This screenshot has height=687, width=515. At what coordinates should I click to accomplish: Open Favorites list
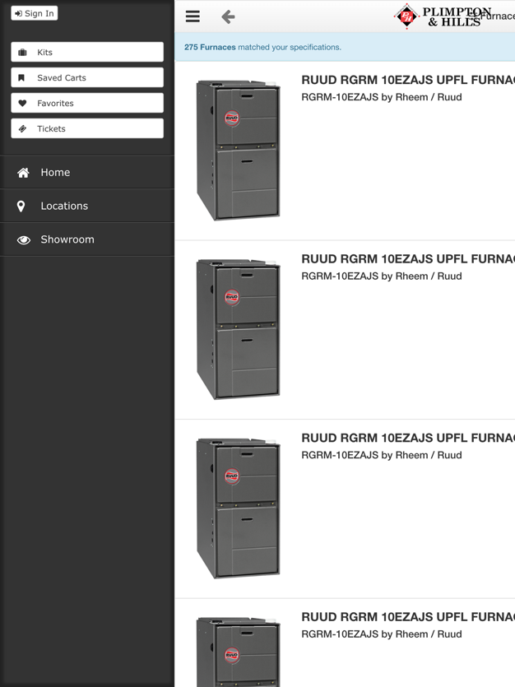tap(87, 103)
